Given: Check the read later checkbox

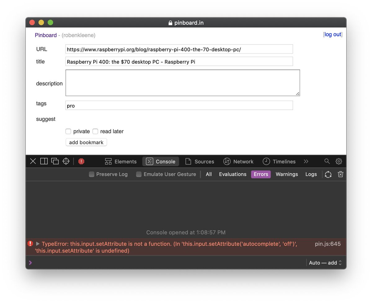Looking at the screenshot, I should [95, 131].
